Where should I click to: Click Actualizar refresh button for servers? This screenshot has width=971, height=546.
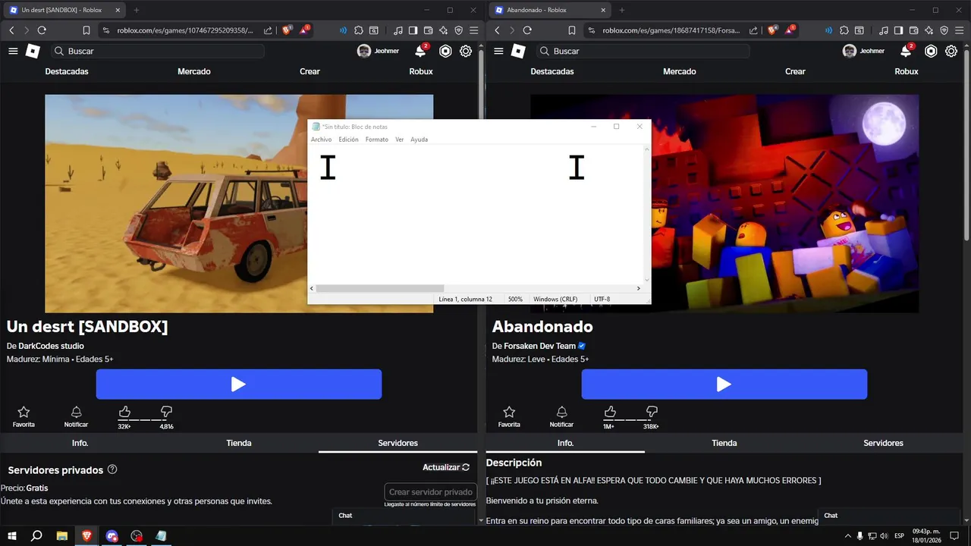pyautogui.click(x=446, y=467)
